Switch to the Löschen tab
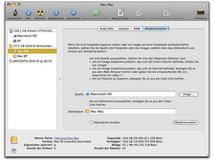Image resolution: width=214 pixels, height=160 pixels. [123, 29]
